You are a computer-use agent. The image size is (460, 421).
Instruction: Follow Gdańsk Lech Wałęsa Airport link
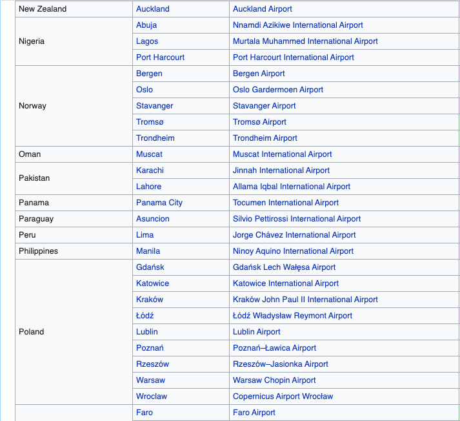click(284, 267)
